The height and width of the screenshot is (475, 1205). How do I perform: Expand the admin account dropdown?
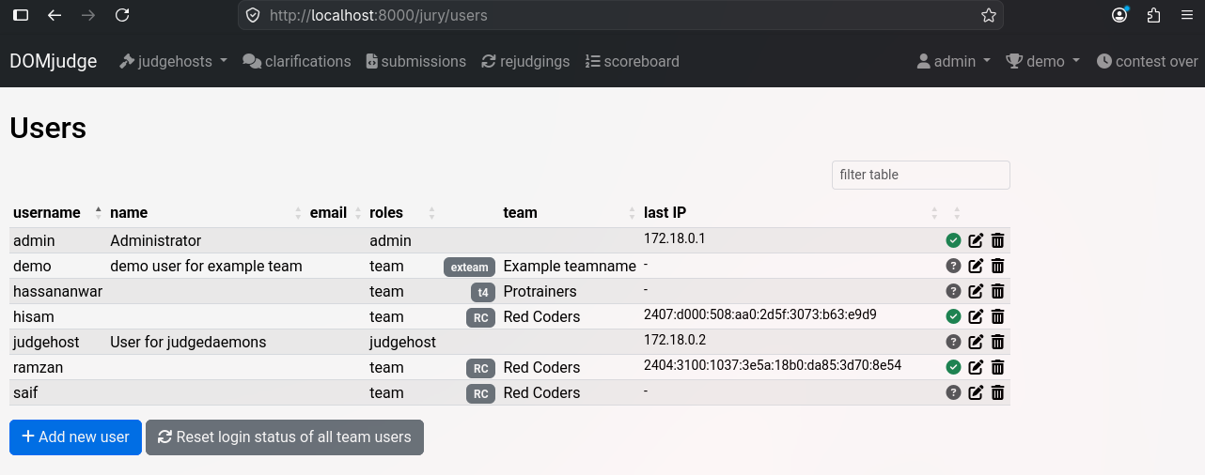954,61
